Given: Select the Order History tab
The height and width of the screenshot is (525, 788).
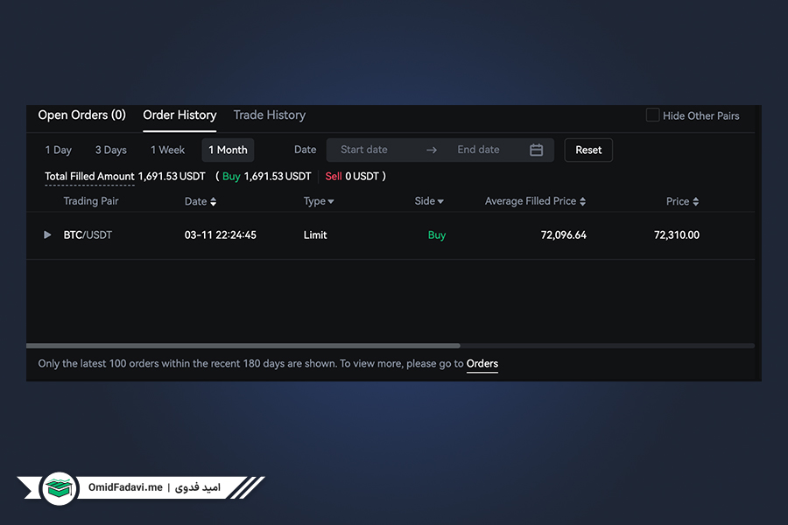Looking at the screenshot, I should pos(179,115).
